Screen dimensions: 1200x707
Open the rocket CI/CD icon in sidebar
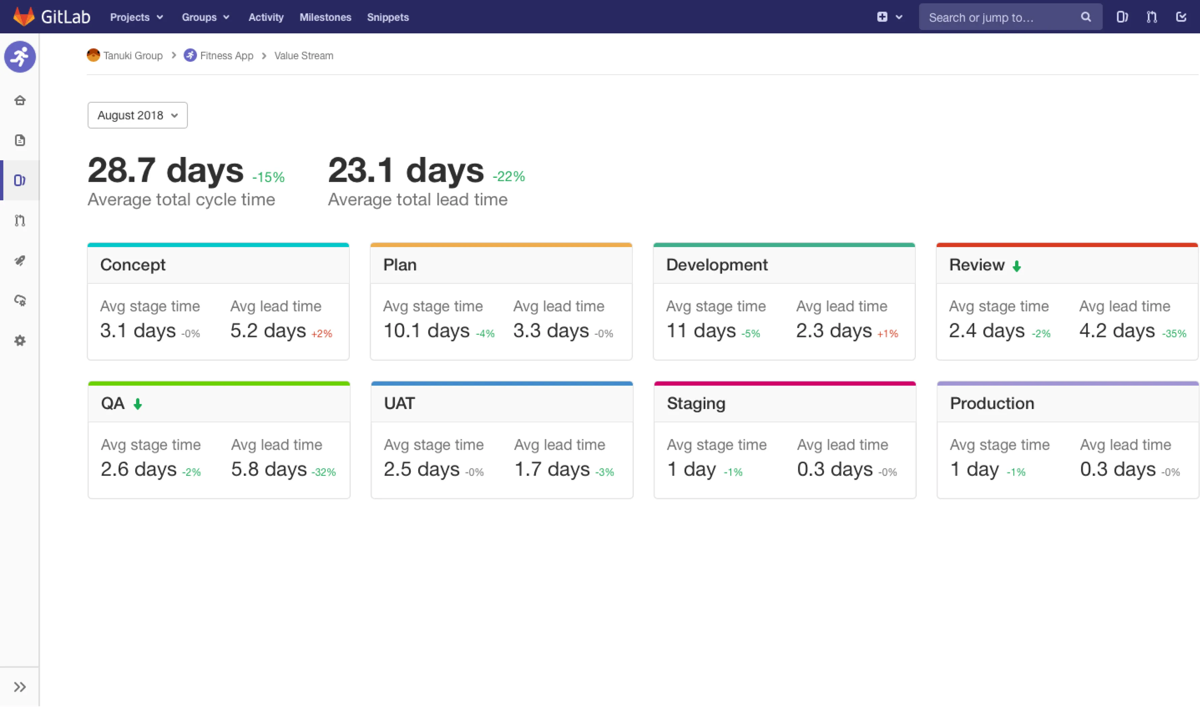pos(20,260)
